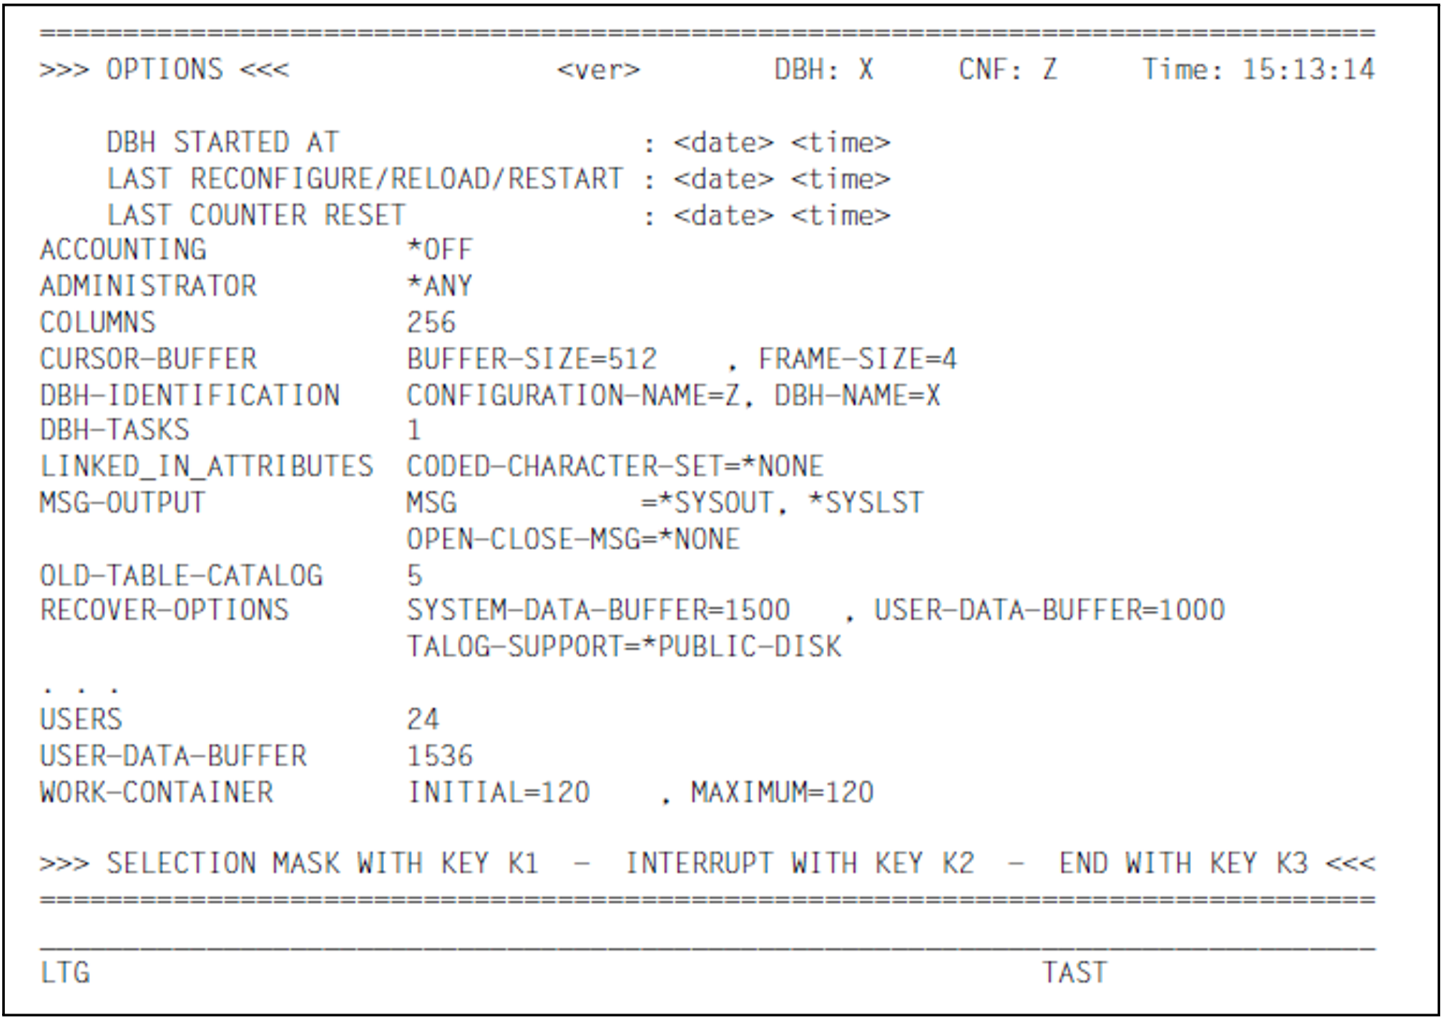Click CONFIGURATION-NAME=Z in DBH-IDENTIFICATION row
Screen dimensions: 1445x1020
[x=573, y=396]
